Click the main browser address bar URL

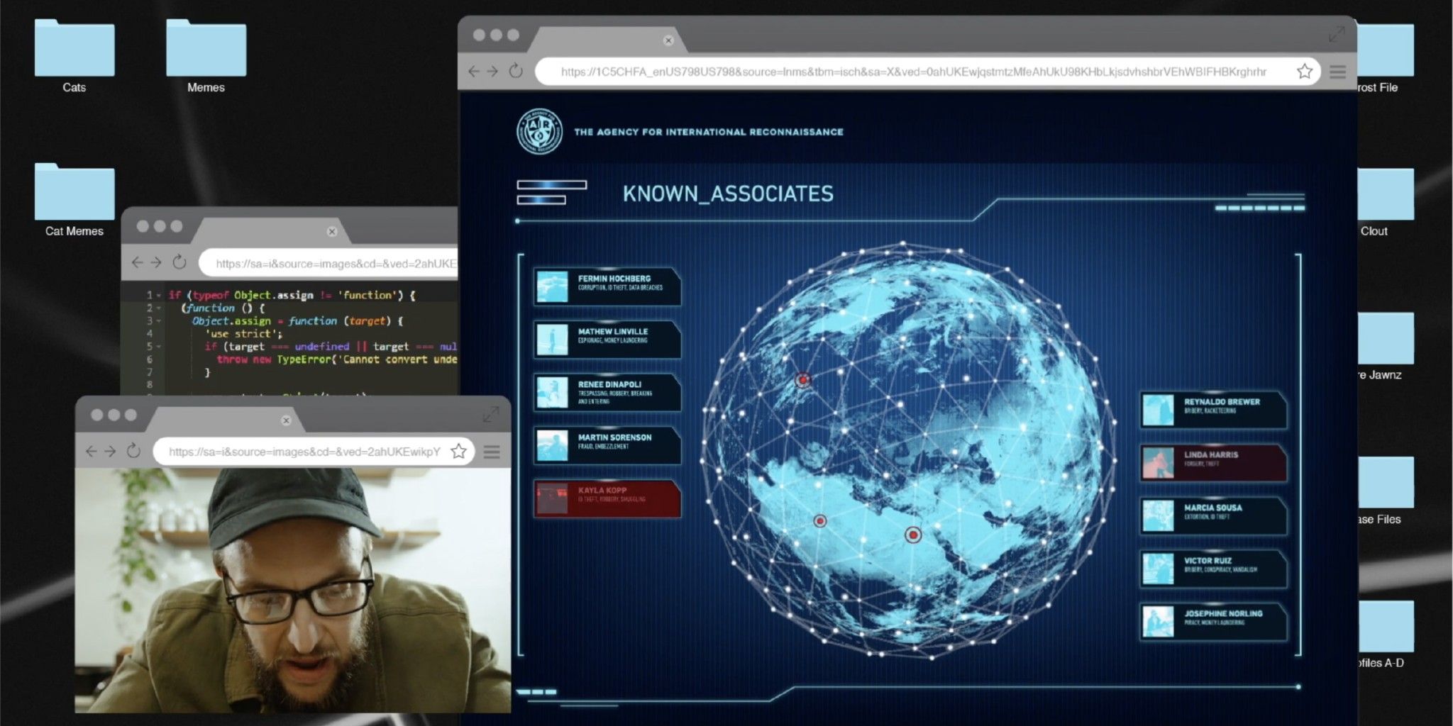[x=912, y=72]
